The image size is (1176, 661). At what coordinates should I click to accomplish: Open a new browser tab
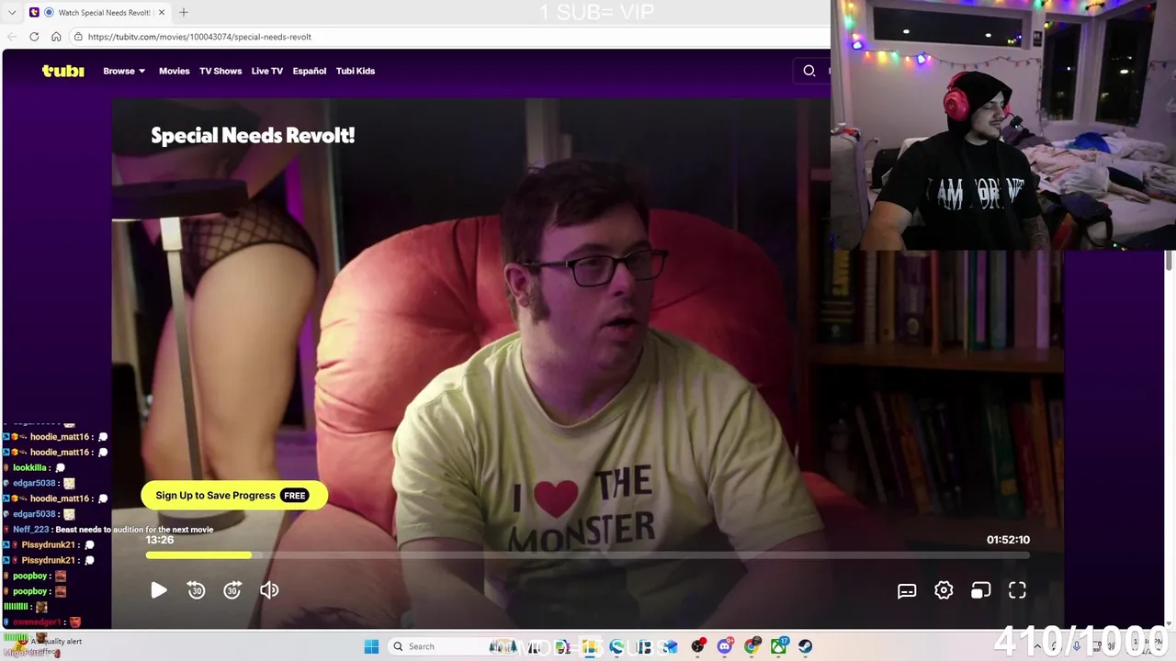pyautogui.click(x=184, y=12)
